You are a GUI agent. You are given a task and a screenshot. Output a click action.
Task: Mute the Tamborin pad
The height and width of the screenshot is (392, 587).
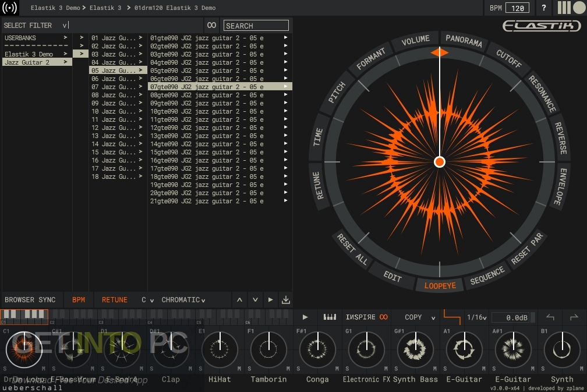288,369
